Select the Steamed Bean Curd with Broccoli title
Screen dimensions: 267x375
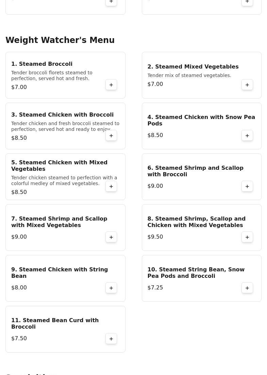[55, 324]
